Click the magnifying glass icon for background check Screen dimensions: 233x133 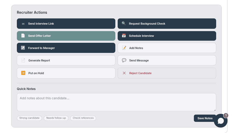coord(124,24)
